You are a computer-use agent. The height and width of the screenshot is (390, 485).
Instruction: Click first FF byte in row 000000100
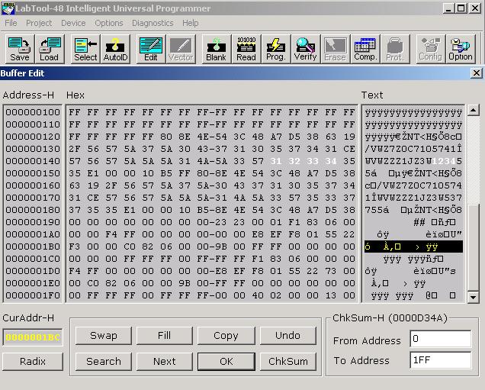(75, 112)
